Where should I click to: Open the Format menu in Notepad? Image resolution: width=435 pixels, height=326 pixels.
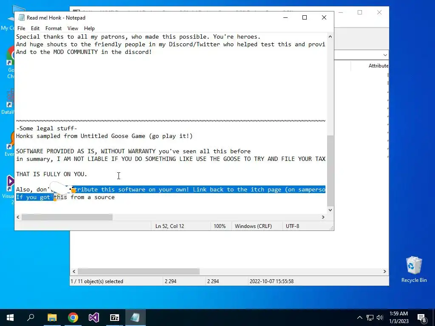[x=54, y=28]
